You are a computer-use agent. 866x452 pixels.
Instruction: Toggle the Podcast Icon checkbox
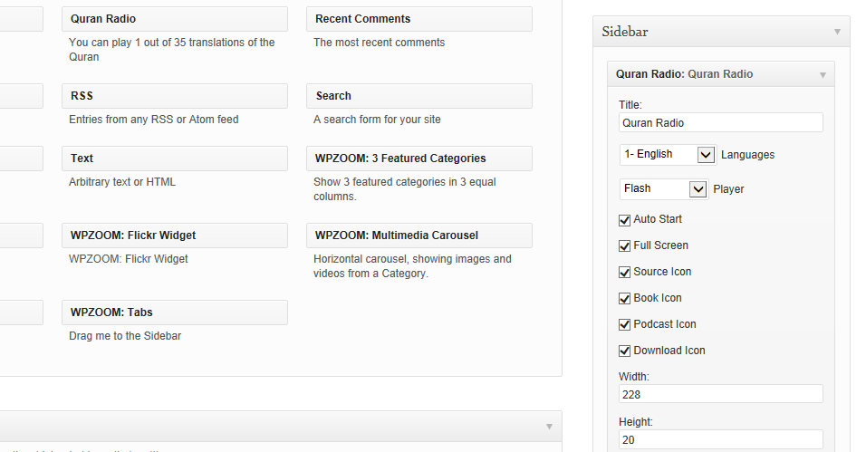pyautogui.click(x=625, y=325)
